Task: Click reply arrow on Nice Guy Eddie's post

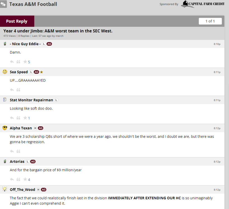Action: (x=12, y=62)
